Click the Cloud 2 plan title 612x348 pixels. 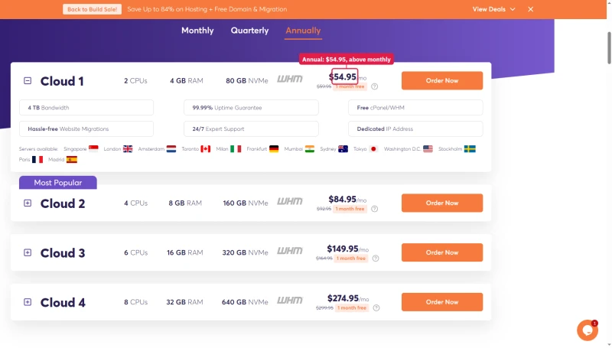(x=63, y=203)
